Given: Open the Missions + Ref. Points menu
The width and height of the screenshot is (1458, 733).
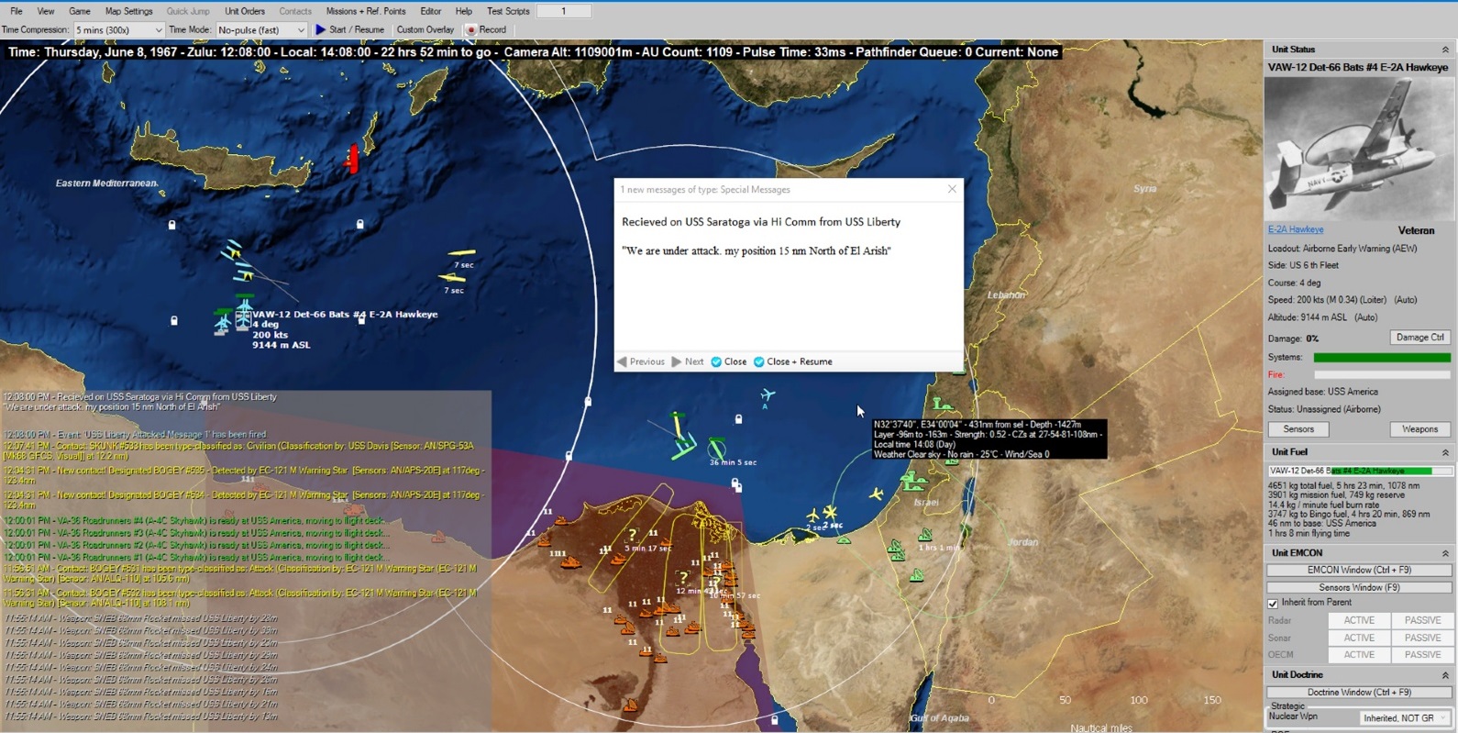Looking at the screenshot, I should 365,11.
